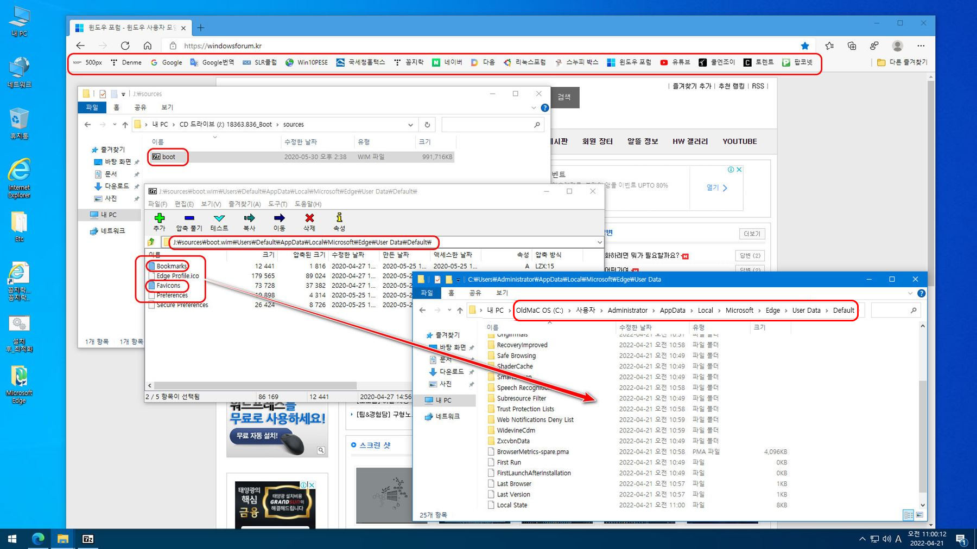Open Microsoft Edge desktop icon
This screenshot has width=977, height=549.
(19, 384)
